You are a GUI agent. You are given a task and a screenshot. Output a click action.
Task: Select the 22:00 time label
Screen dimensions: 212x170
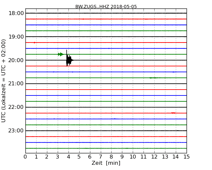[16, 107]
